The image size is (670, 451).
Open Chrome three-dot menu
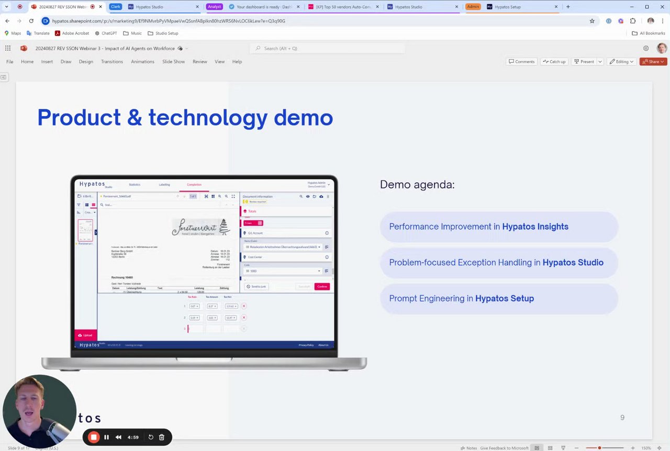(x=663, y=21)
